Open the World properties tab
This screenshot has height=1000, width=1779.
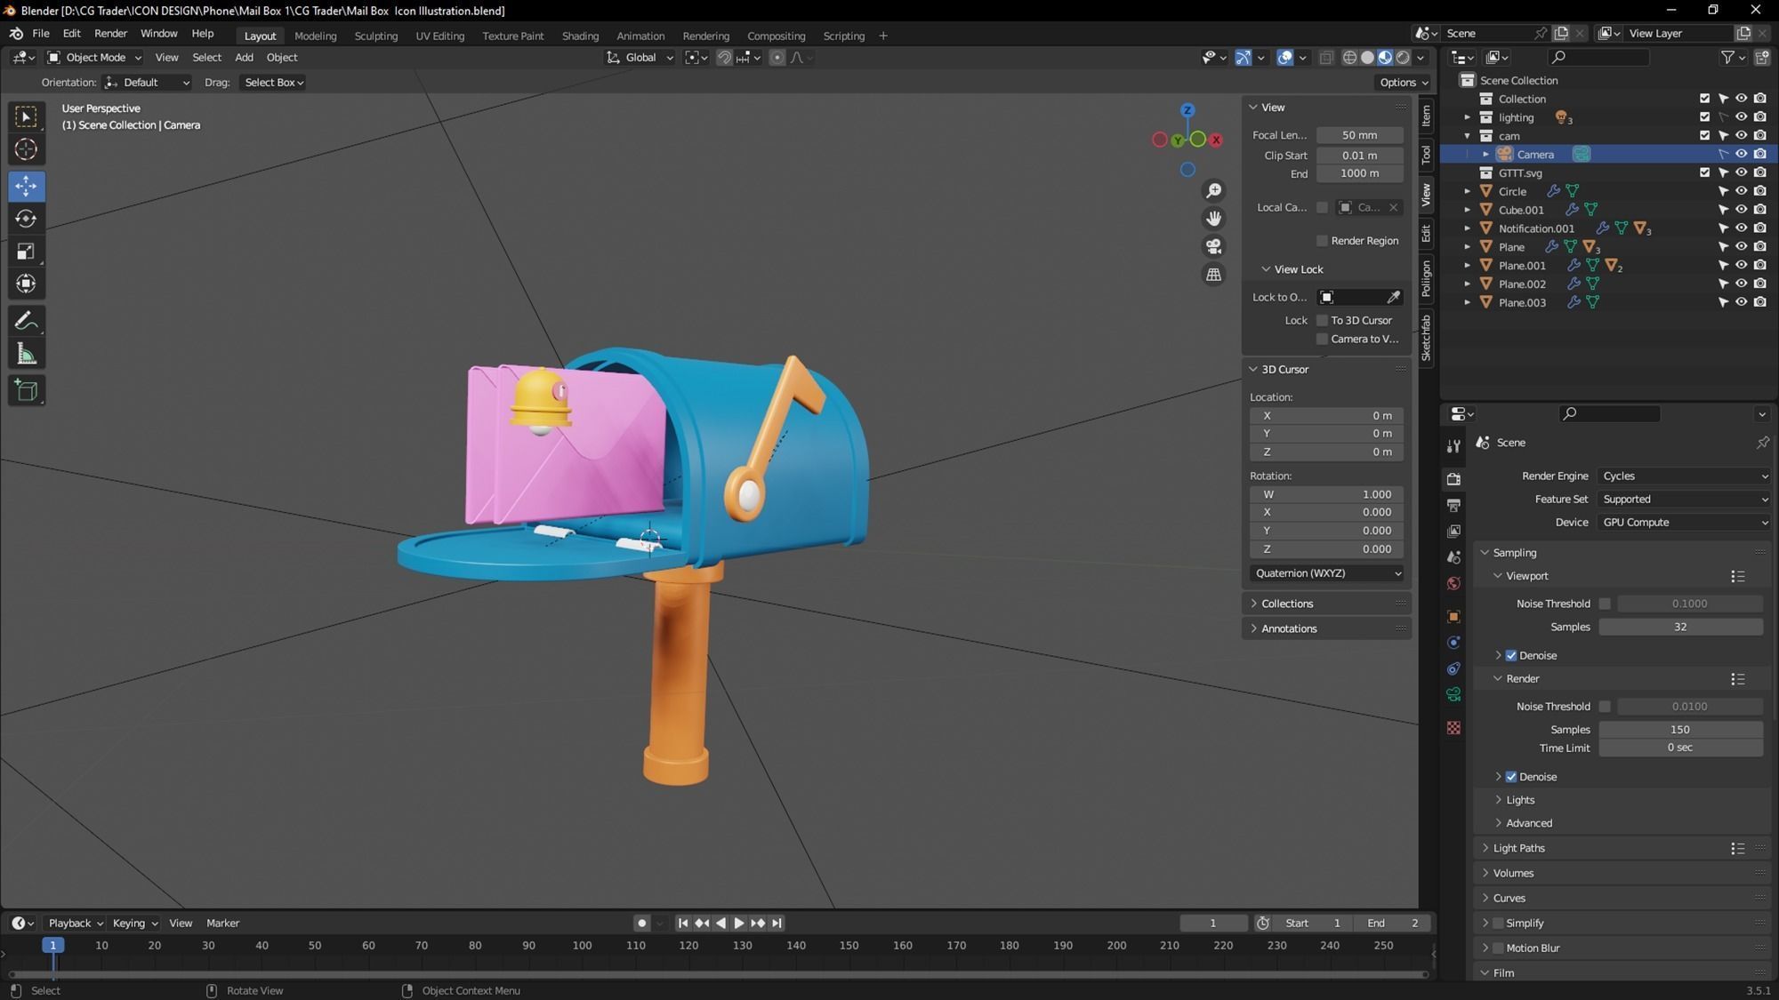(x=1453, y=584)
